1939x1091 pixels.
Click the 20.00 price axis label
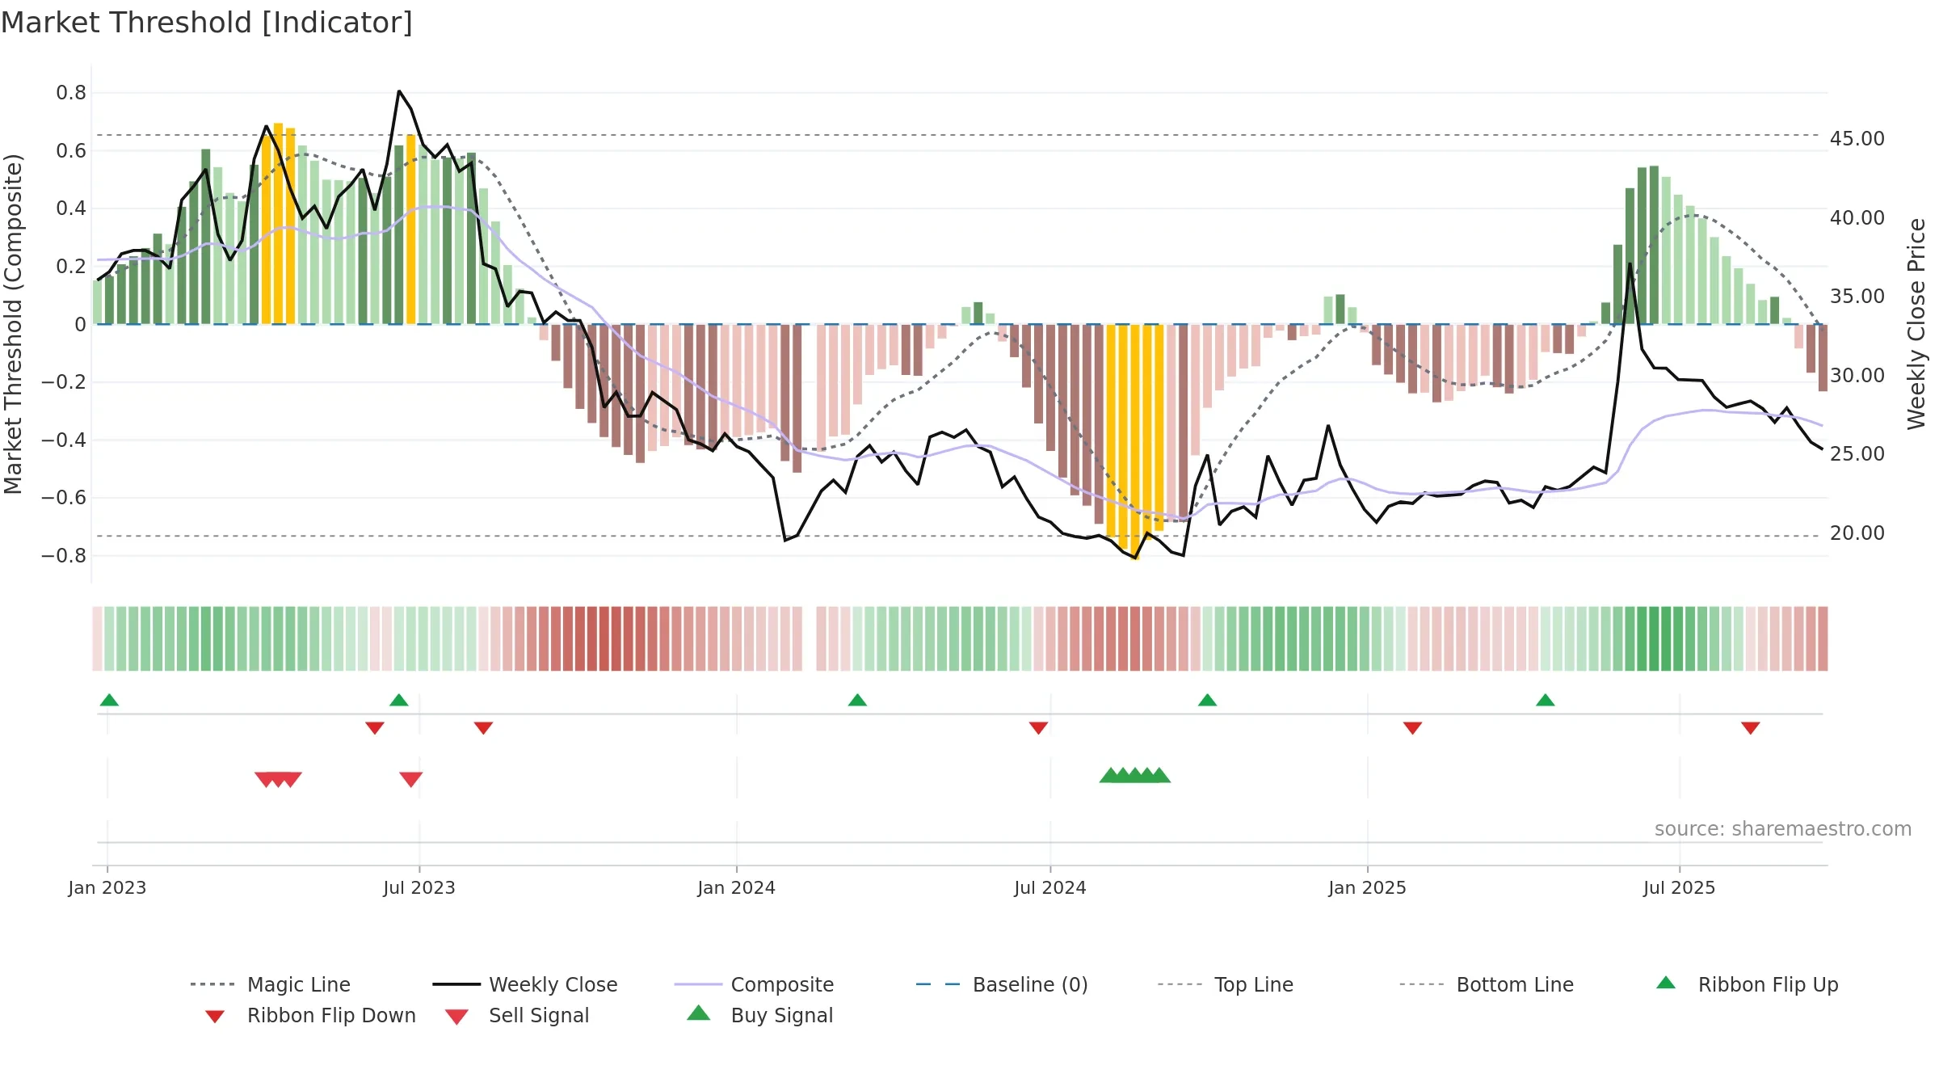pos(1857,533)
